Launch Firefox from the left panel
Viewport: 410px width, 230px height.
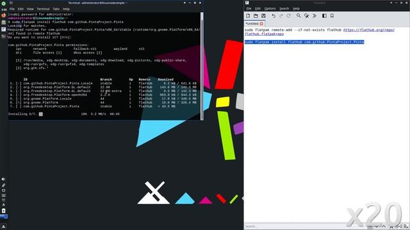3,15
